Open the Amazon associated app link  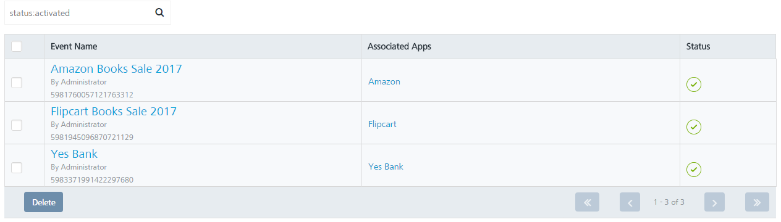384,81
